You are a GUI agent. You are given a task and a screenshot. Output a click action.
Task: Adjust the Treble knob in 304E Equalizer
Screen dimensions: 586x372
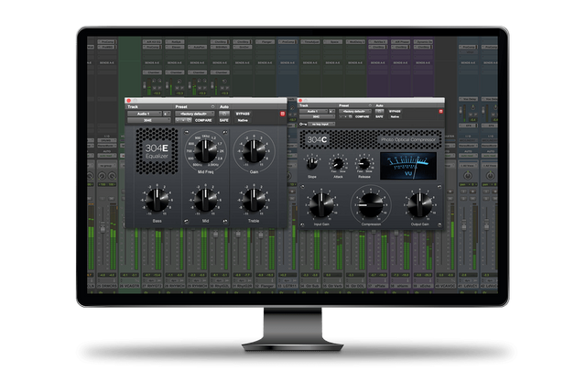click(x=254, y=200)
